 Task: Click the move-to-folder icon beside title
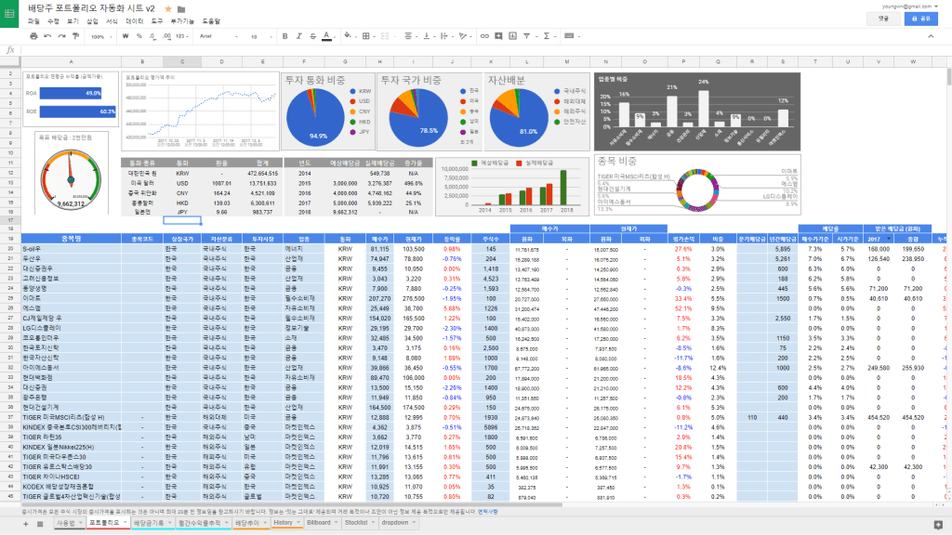[x=181, y=9]
